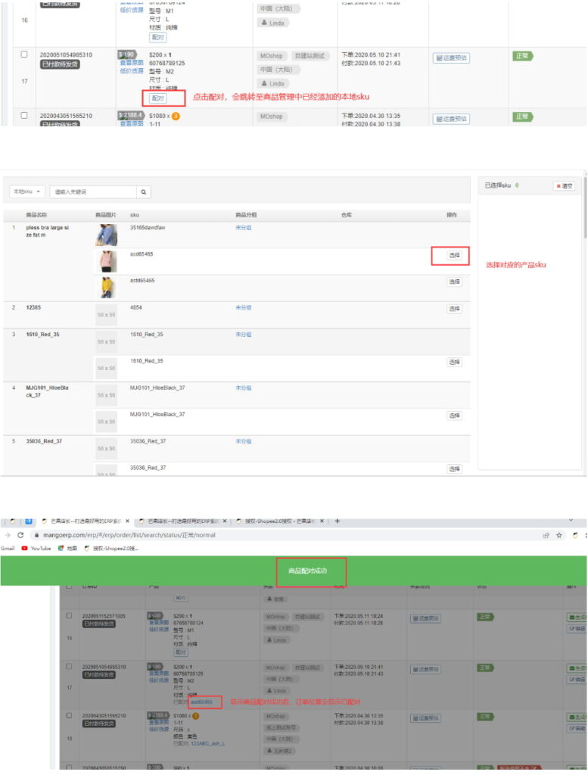This screenshot has width=588, height=775.
Task: Select checkbox for order 2020043051565210 in top list
Action: pyautogui.click(x=24, y=116)
